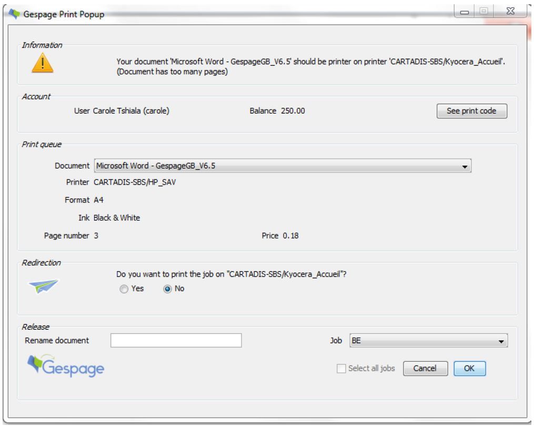Viewport: 534px width, 426px height.
Task: Click the maximize button in title bar
Action: coord(483,11)
